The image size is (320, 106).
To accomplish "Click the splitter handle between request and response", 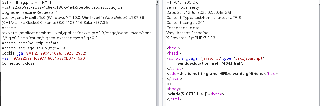I will [162, 80].
